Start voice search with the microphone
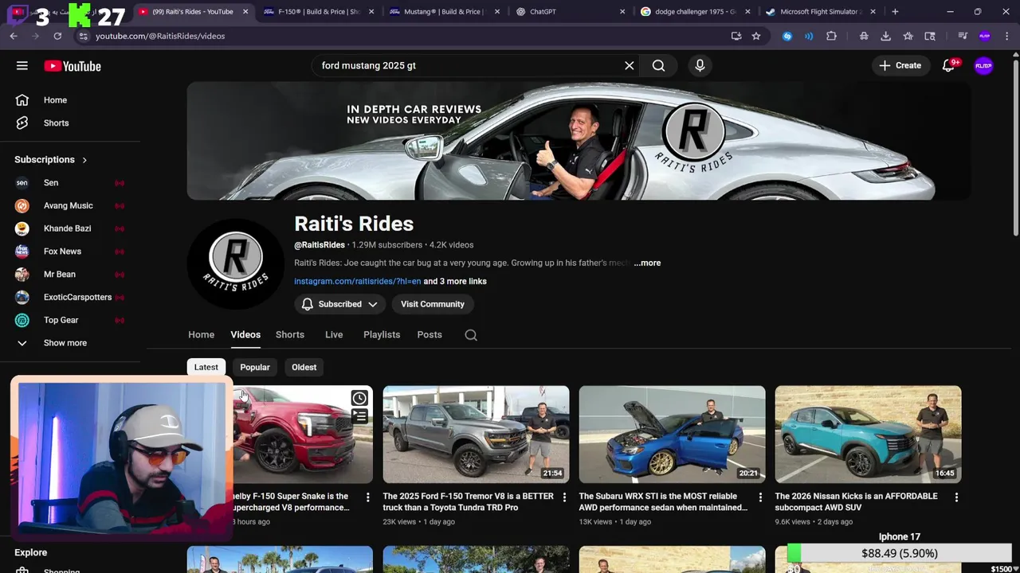 pyautogui.click(x=700, y=65)
